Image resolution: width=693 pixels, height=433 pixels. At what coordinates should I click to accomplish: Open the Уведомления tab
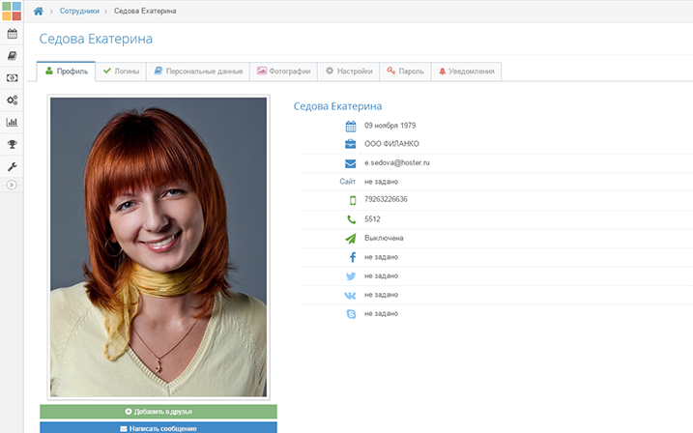[466, 72]
